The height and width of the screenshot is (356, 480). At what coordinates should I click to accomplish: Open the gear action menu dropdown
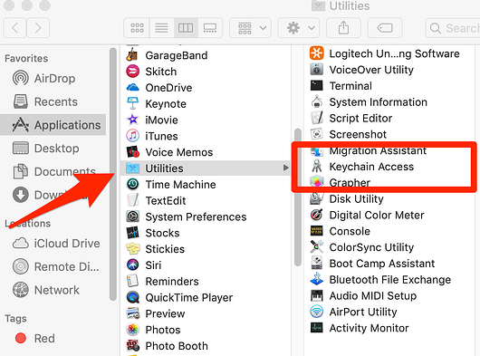pos(299,28)
